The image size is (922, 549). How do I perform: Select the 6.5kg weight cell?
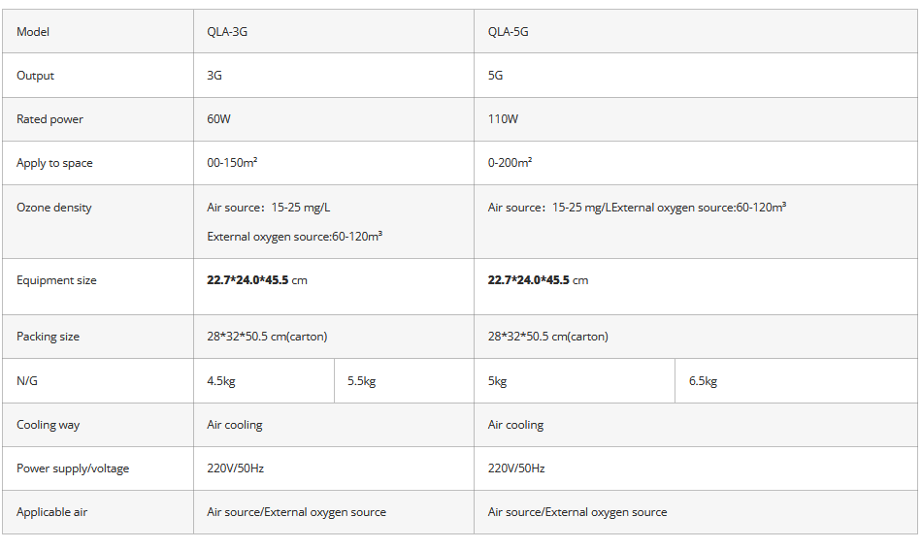click(x=703, y=381)
